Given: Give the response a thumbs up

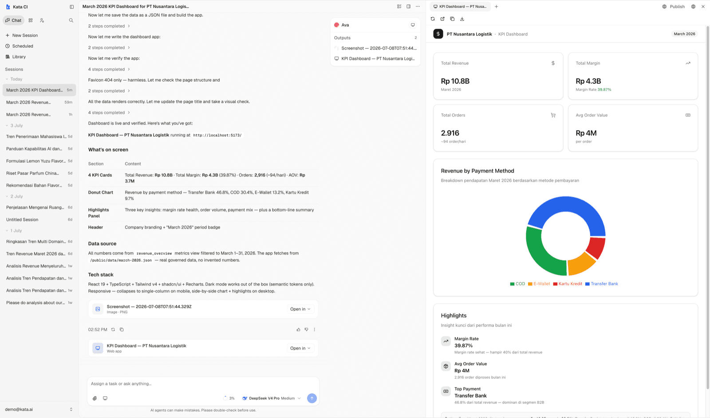Looking at the screenshot, I should (x=298, y=329).
